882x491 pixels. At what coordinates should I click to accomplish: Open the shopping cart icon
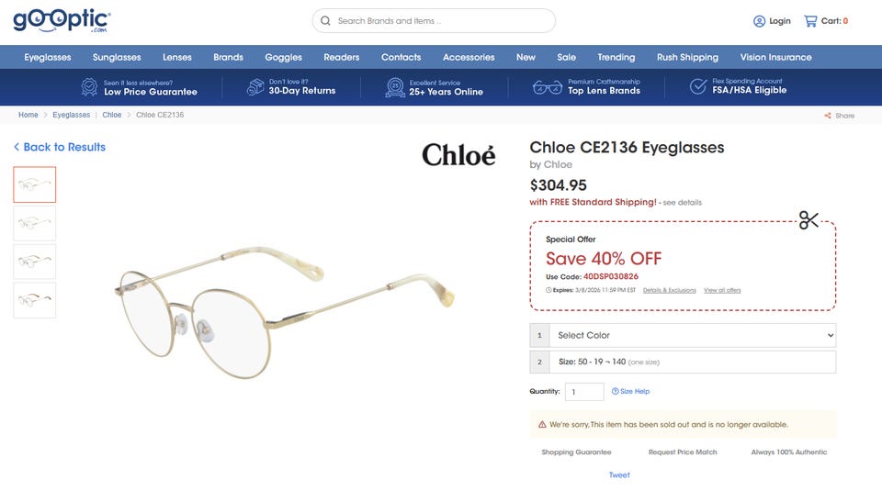tap(810, 21)
